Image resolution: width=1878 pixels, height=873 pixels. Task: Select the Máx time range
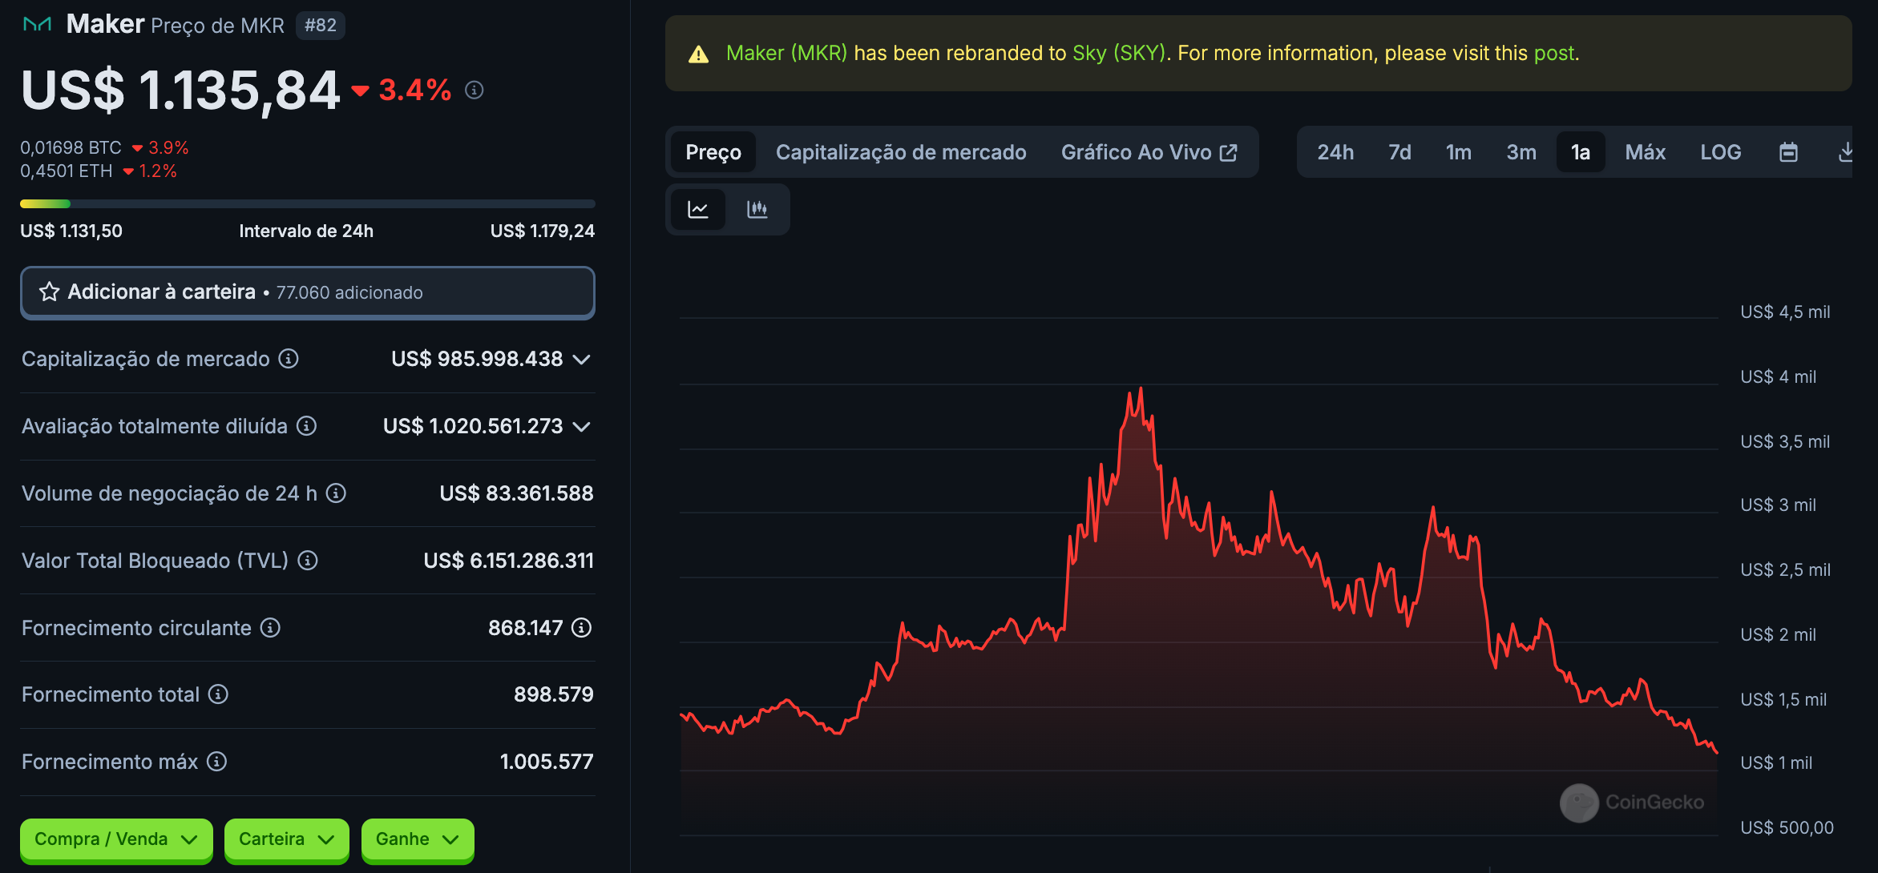point(1645,152)
